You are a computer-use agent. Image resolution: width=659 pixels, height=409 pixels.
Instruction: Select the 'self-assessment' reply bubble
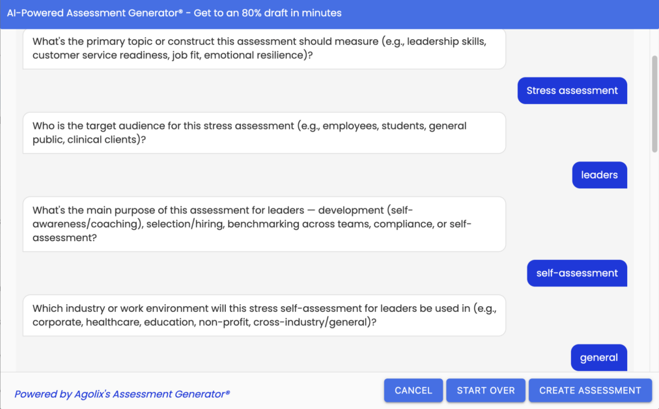coord(577,274)
